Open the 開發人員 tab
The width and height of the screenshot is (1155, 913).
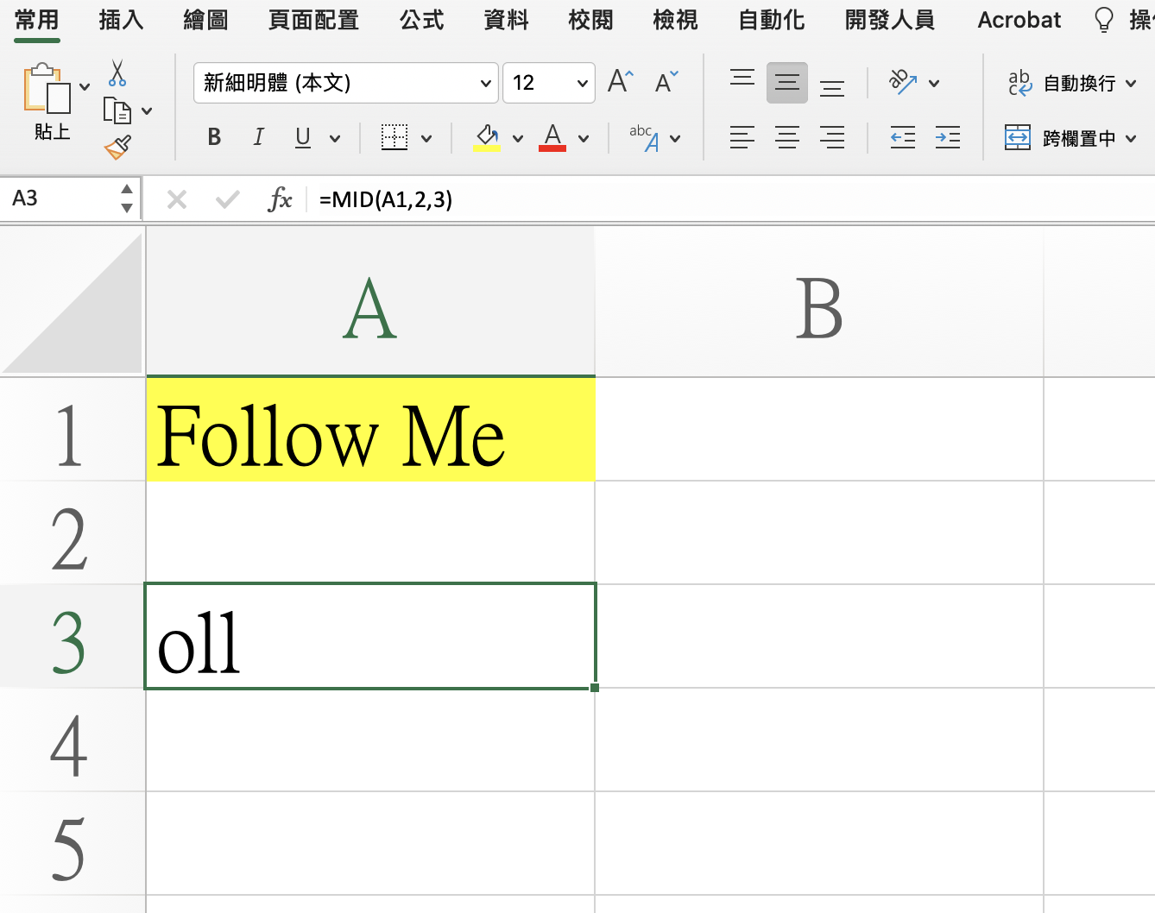[x=890, y=20]
